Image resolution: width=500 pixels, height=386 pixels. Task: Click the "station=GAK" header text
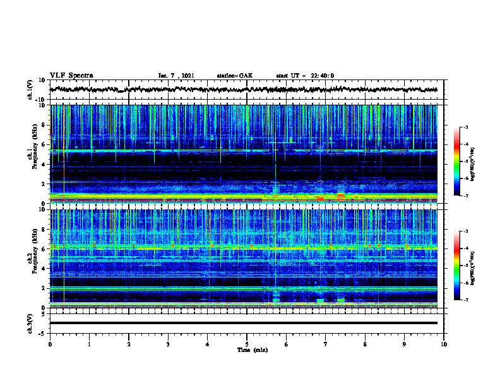pyautogui.click(x=235, y=76)
